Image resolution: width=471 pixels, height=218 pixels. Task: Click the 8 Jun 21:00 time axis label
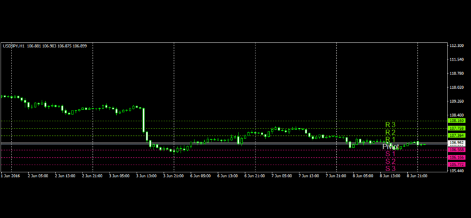417,176
